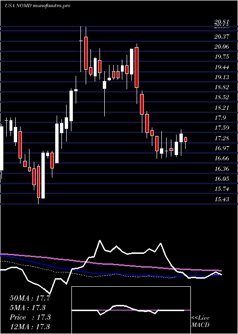The height and width of the screenshot is (334, 238).
Task: Click the 15.74 price axis label
Action: 222,189
